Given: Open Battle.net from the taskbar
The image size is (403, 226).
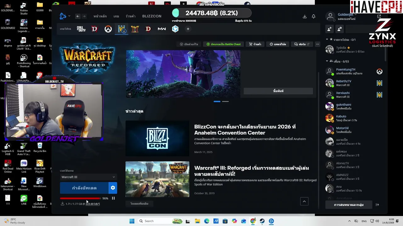Looking at the screenshot, I should (271, 221).
